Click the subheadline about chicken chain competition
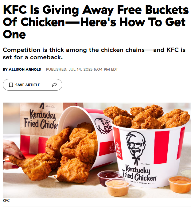 [94, 53]
